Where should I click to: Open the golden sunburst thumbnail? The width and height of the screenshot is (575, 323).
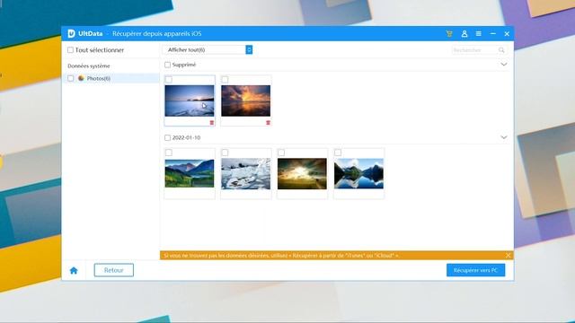pyautogui.click(x=302, y=173)
